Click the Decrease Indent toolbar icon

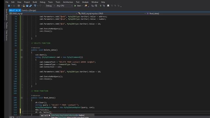[100, 6]
